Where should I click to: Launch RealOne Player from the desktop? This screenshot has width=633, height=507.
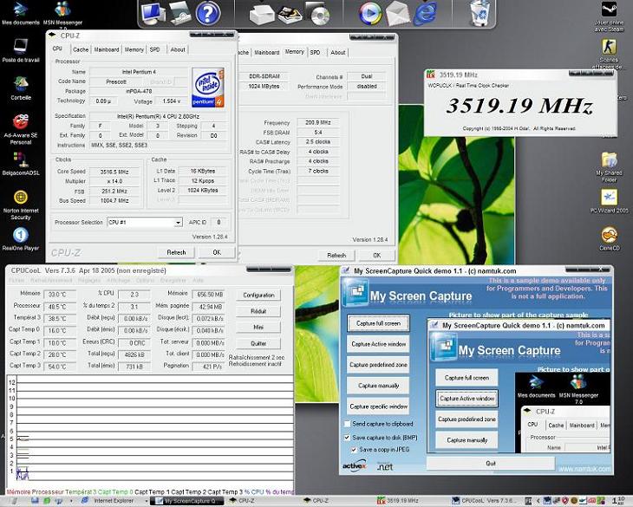pyautogui.click(x=21, y=239)
